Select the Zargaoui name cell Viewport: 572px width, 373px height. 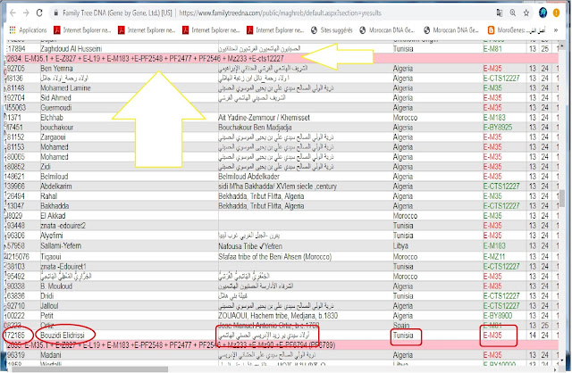click(x=53, y=137)
